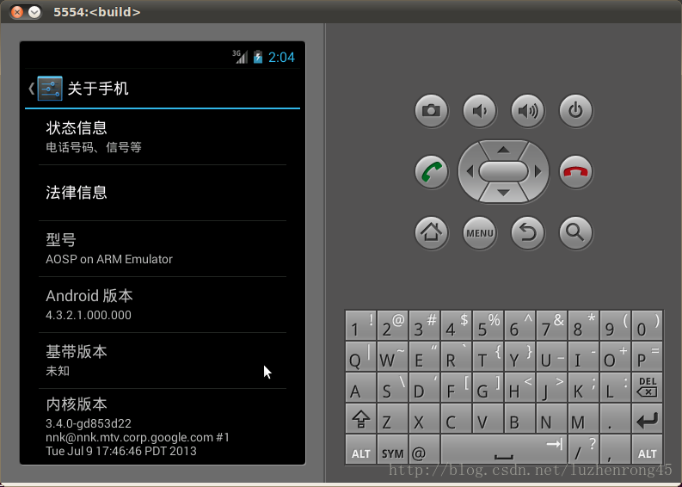The height and width of the screenshot is (487, 682).
Task: Click the Enter return key
Action: pos(648,419)
